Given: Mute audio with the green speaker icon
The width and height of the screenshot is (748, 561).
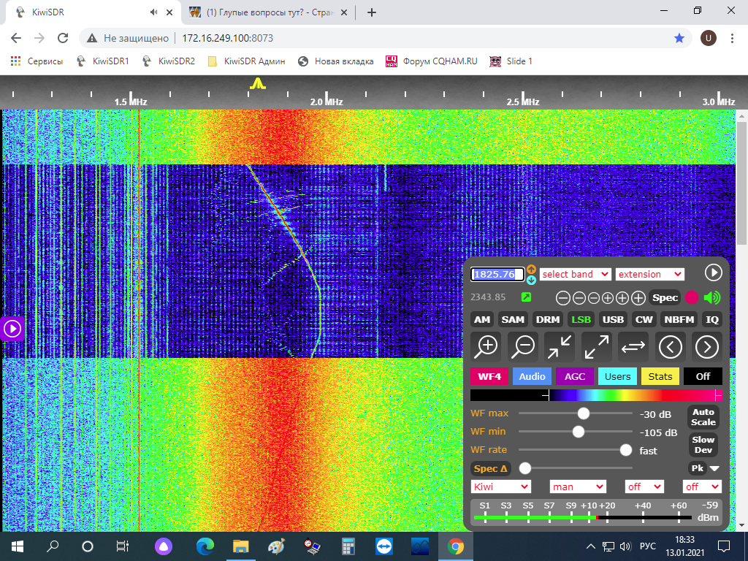Looking at the screenshot, I should coord(711,297).
